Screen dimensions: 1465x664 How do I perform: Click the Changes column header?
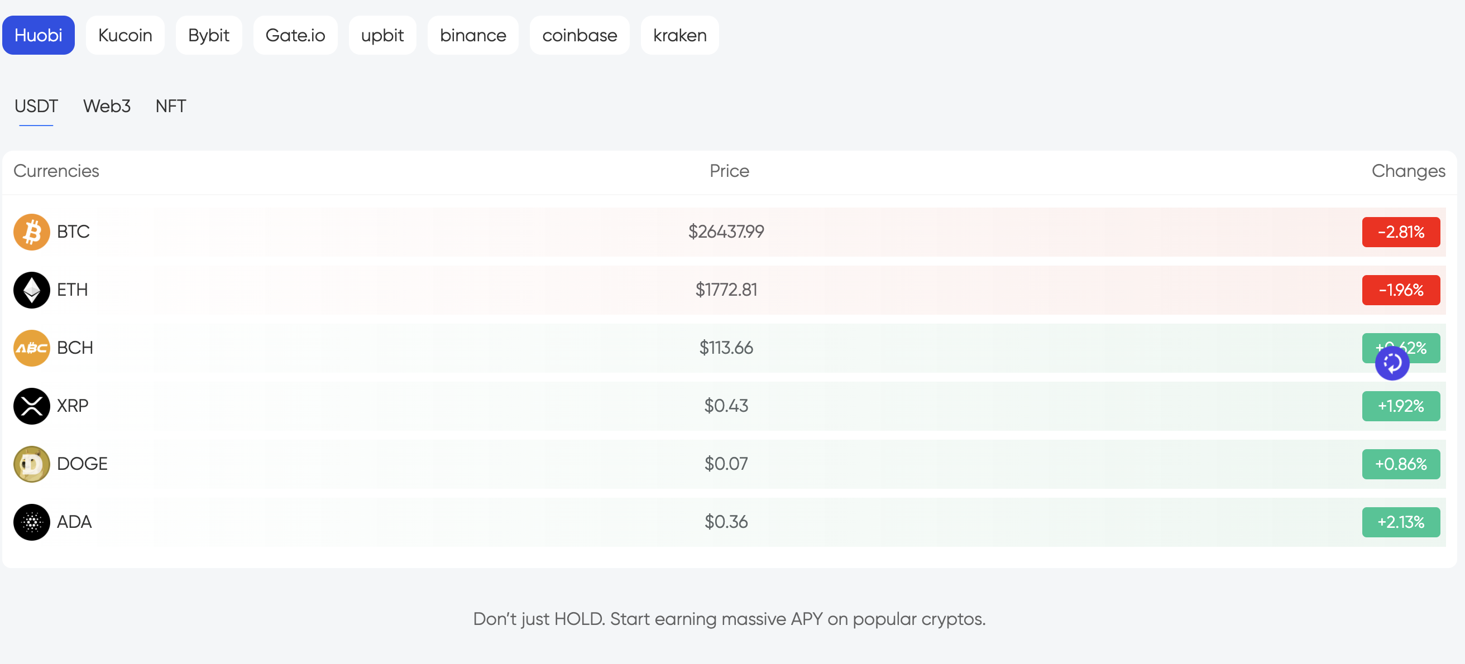click(x=1408, y=171)
